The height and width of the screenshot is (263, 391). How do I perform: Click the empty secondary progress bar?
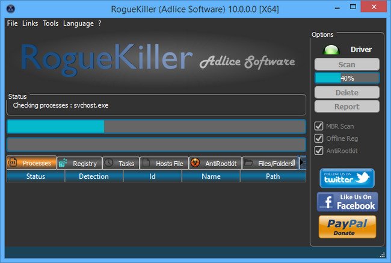156,144
